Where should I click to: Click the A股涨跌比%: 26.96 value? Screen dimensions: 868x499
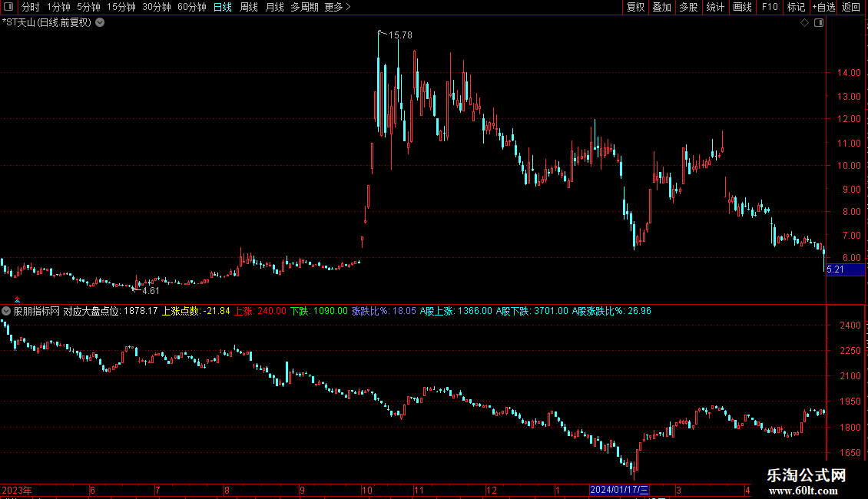click(611, 311)
